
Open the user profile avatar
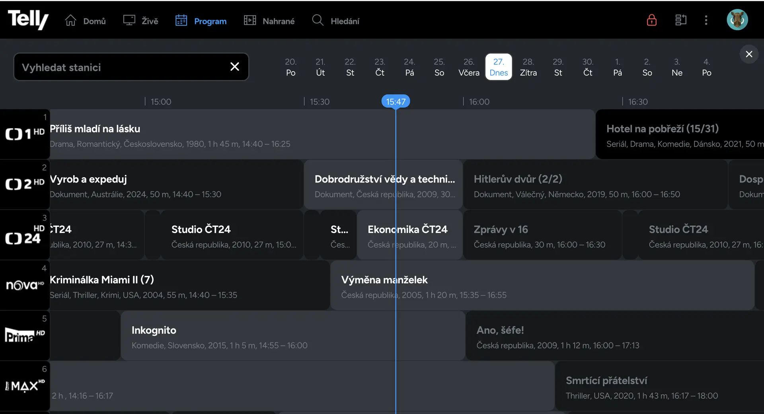pyautogui.click(x=737, y=20)
